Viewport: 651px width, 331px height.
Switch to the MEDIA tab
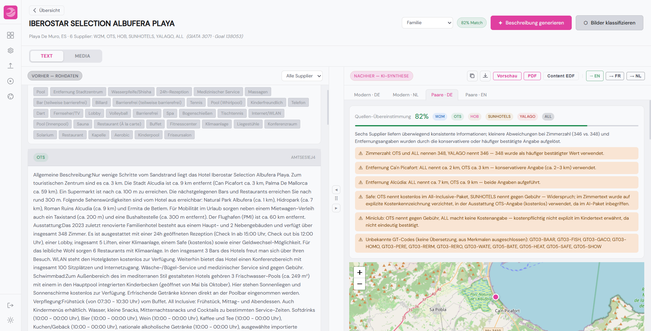tap(83, 56)
